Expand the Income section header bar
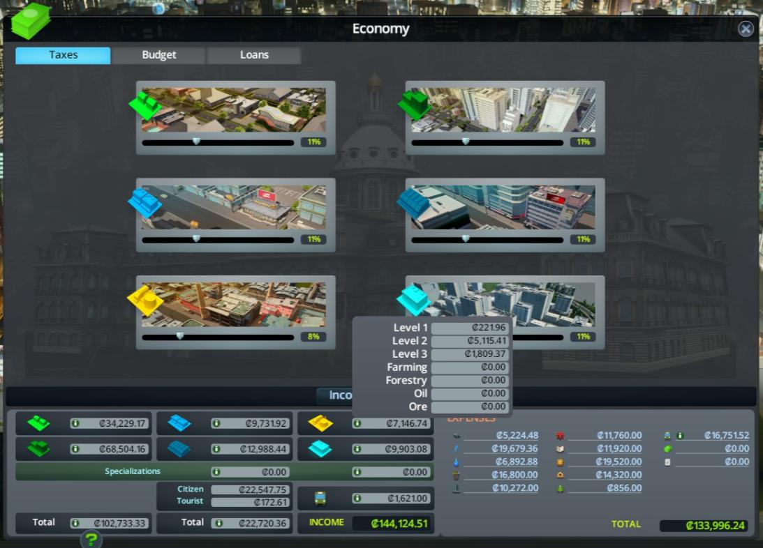 pos(340,395)
